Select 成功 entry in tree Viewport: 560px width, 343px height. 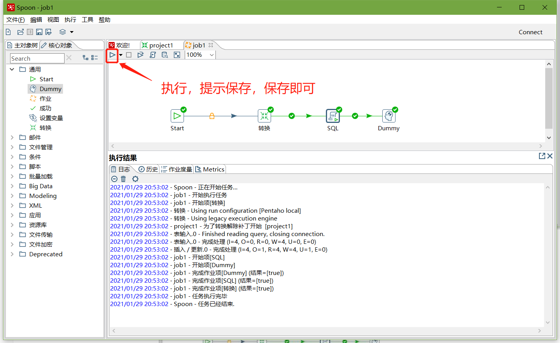click(41, 108)
